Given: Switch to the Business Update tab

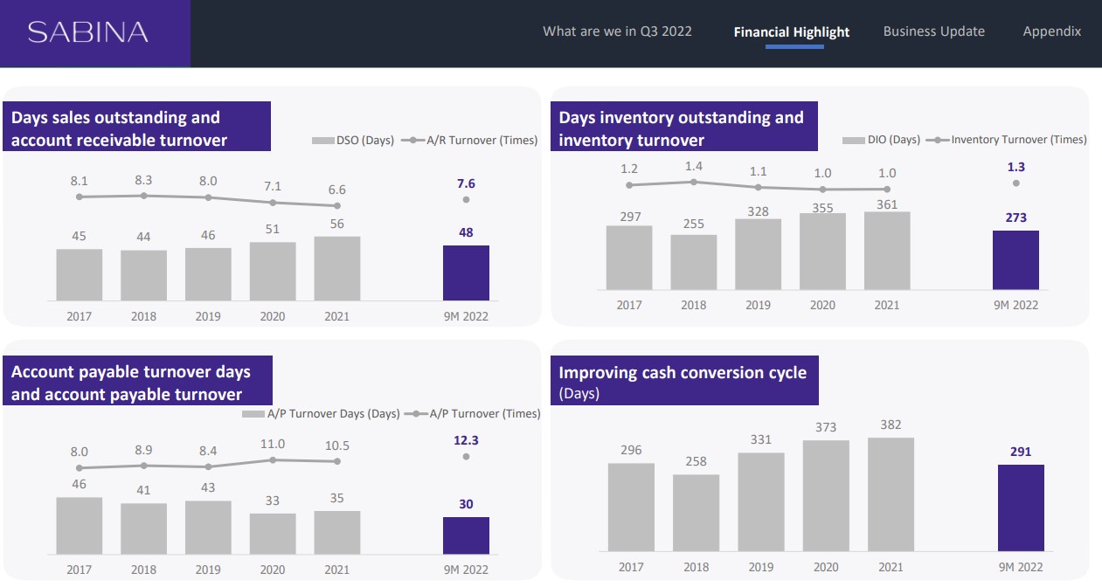Looking at the screenshot, I should click(x=933, y=31).
